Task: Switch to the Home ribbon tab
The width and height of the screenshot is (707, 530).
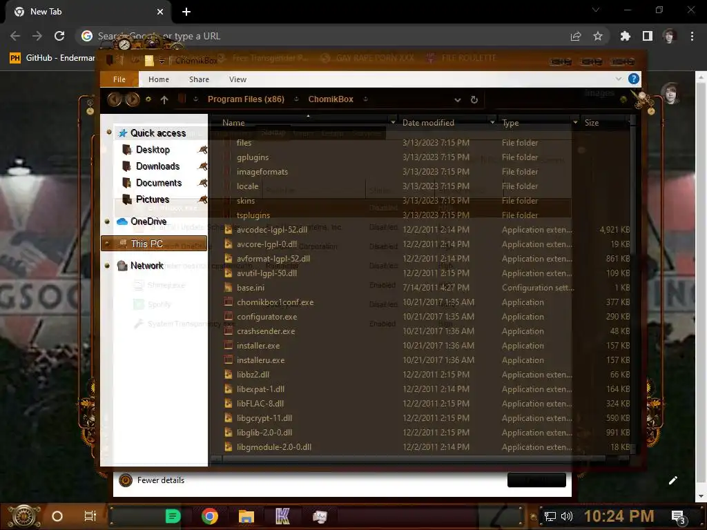Action: point(159,79)
